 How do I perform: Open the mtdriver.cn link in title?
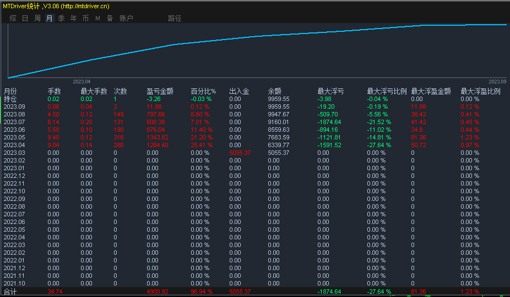point(84,6)
